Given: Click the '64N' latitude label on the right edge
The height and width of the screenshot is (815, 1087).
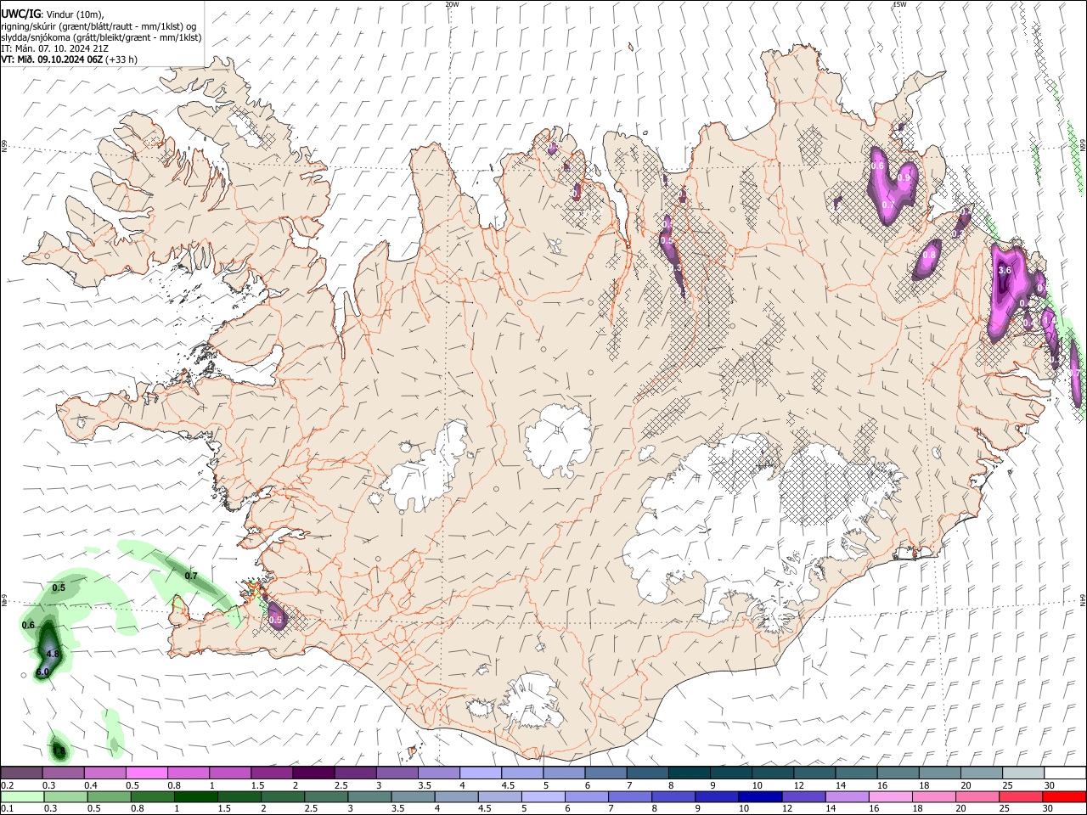Looking at the screenshot, I should (x=1084, y=599).
